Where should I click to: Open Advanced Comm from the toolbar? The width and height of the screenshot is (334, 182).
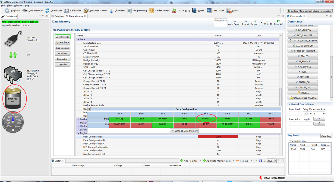(95, 11)
